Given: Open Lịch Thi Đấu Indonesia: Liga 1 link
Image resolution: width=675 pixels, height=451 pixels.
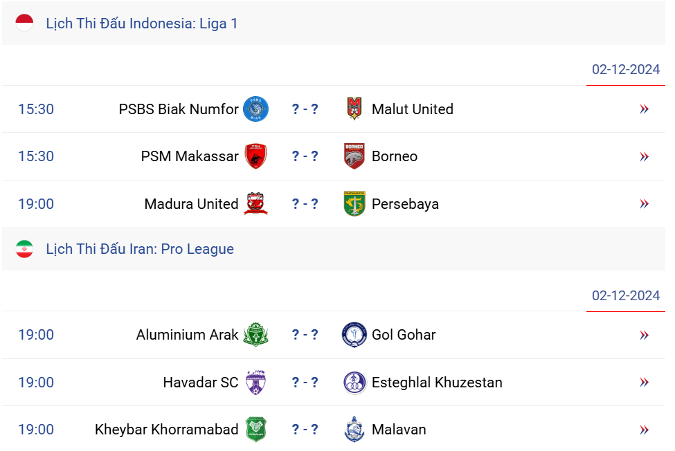Looking at the screenshot, I should tap(142, 24).
